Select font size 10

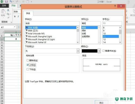pyautogui.click(x=111, y=34)
